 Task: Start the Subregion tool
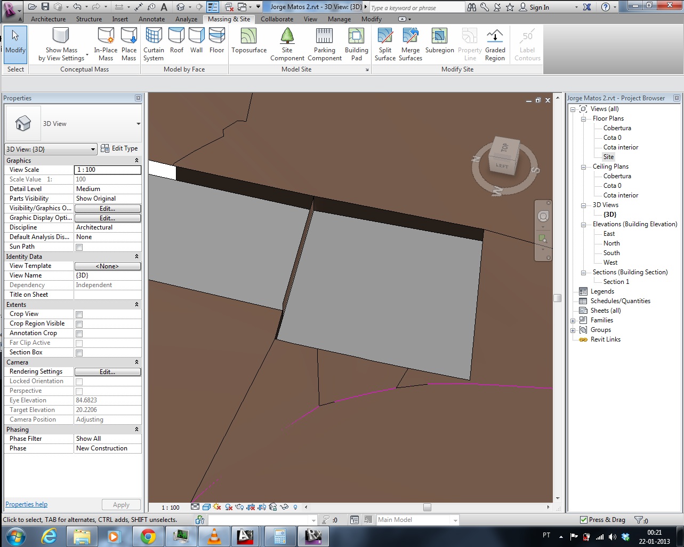pyautogui.click(x=439, y=43)
